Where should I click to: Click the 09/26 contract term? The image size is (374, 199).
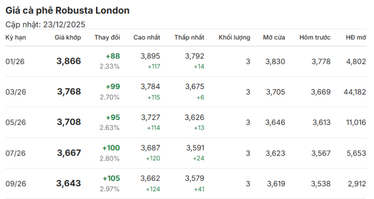(15, 184)
